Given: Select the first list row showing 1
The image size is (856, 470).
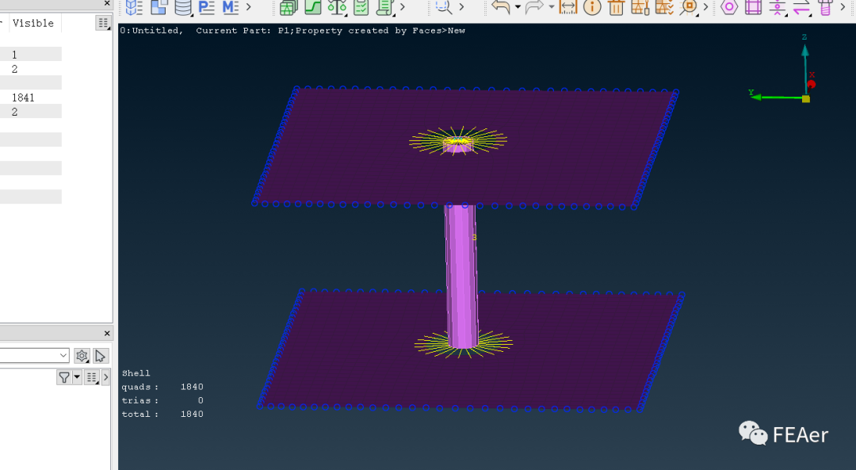Looking at the screenshot, I should pyautogui.click(x=31, y=54).
